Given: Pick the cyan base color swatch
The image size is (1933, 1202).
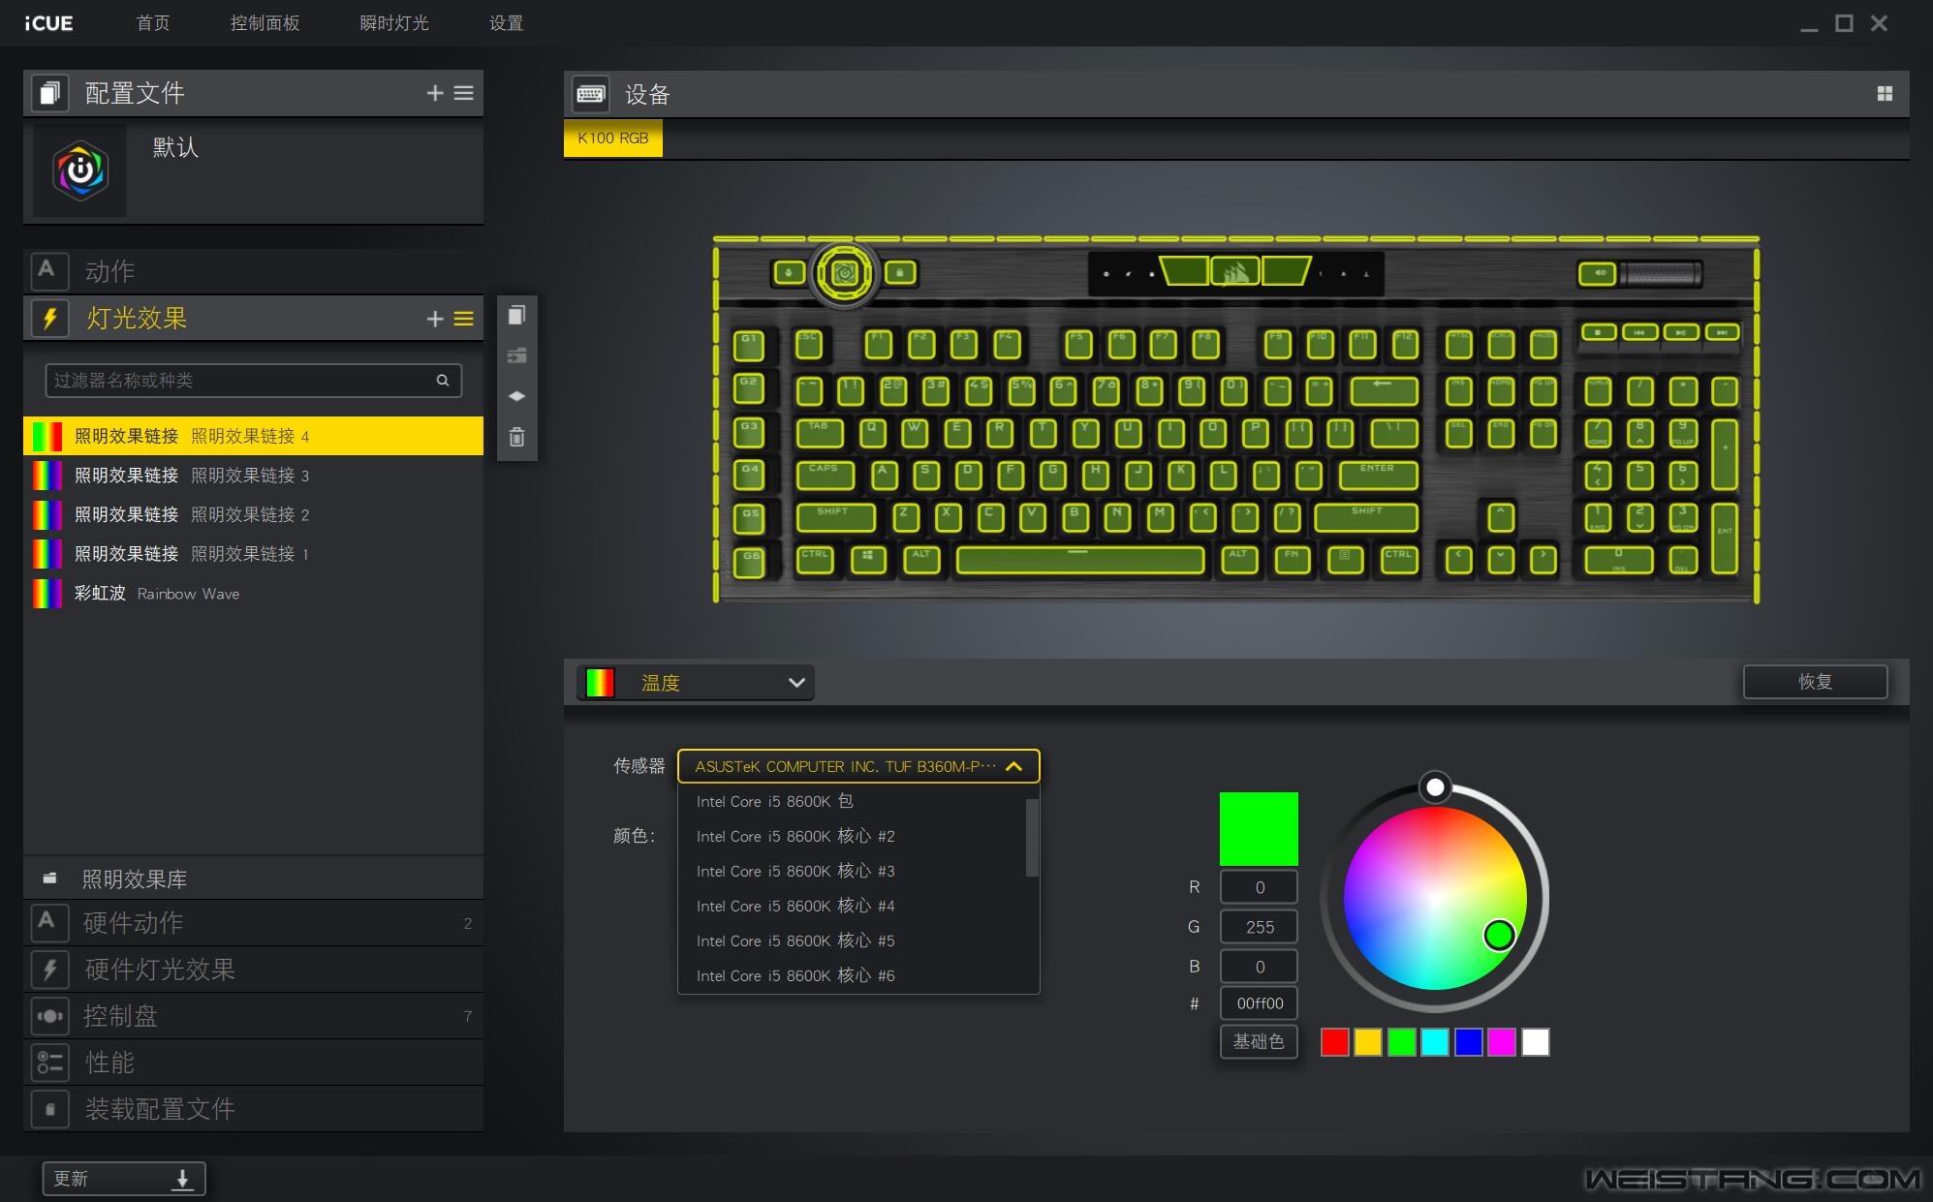Looking at the screenshot, I should (1435, 1042).
